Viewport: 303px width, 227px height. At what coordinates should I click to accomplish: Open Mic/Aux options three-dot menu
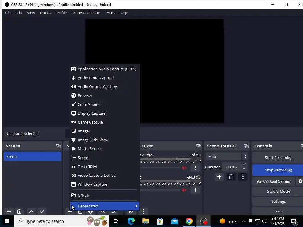(x=195, y=190)
